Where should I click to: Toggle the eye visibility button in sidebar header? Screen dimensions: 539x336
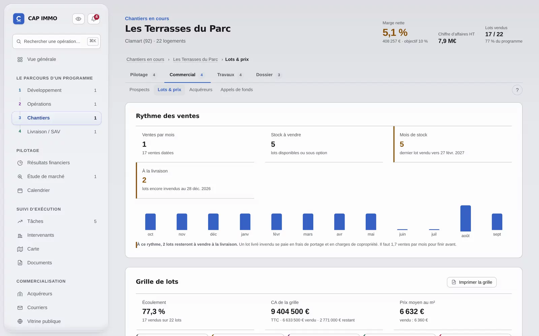pyautogui.click(x=78, y=19)
